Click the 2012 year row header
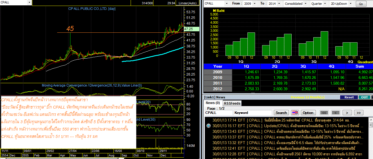This screenshot has width=373, height=159. [218, 89]
